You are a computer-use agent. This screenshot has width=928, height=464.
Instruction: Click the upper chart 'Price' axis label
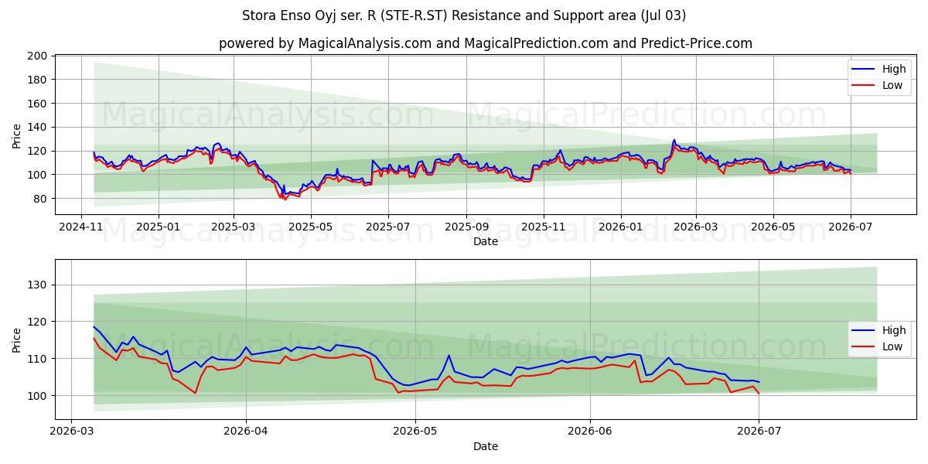[17, 135]
